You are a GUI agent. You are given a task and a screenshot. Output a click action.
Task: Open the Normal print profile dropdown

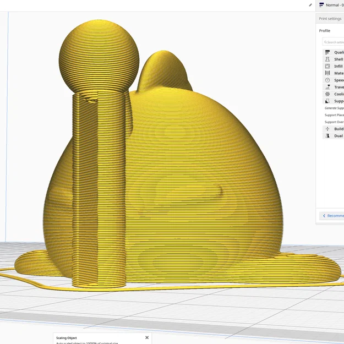(331, 5)
